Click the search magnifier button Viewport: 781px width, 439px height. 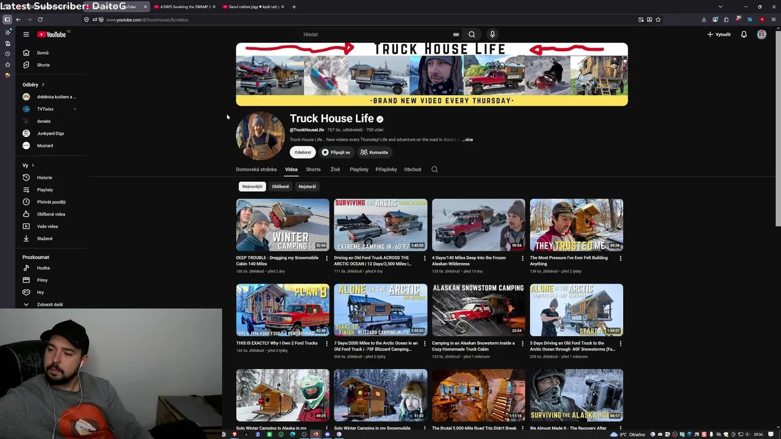tap(472, 34)
